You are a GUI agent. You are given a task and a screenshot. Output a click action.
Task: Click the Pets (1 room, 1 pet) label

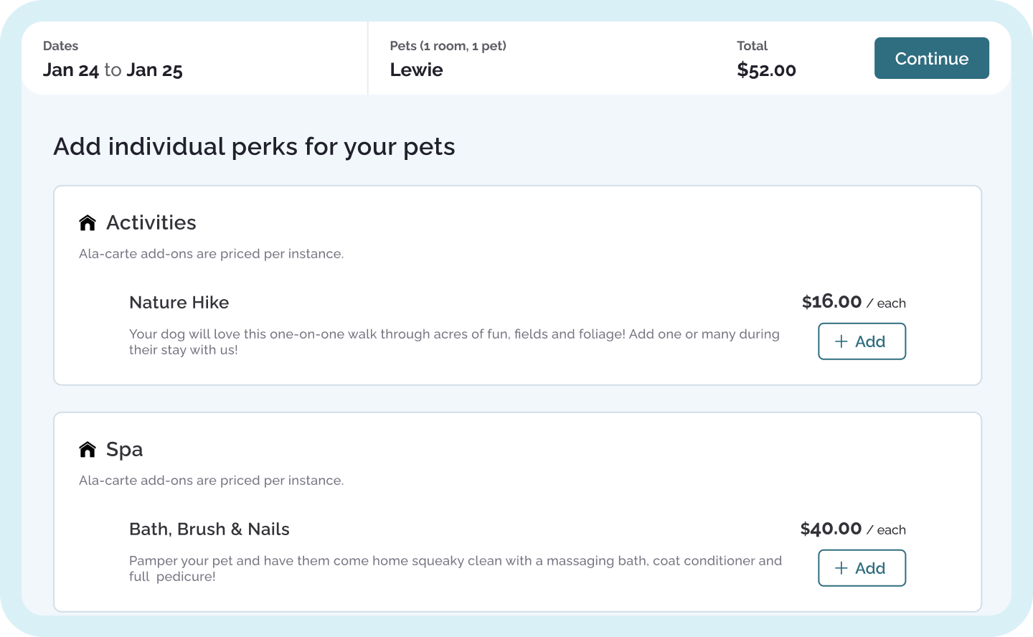pyautogui.click(x=448, y=46)
